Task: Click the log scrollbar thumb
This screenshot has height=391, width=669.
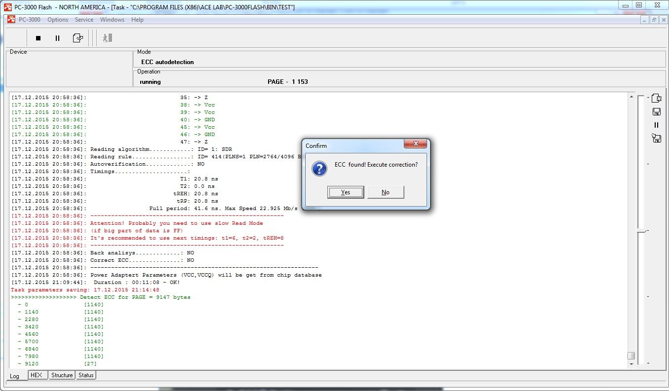Action: pos(631,355)
